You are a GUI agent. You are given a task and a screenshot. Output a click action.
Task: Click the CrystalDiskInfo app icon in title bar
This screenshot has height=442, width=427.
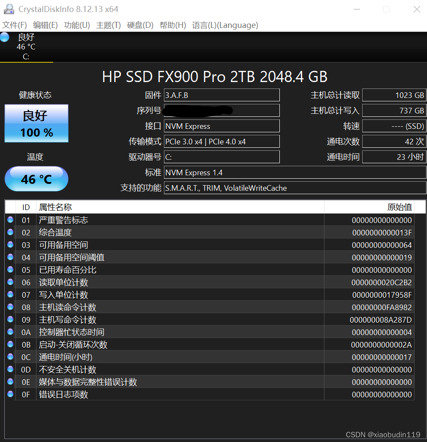tap(9, 9)
